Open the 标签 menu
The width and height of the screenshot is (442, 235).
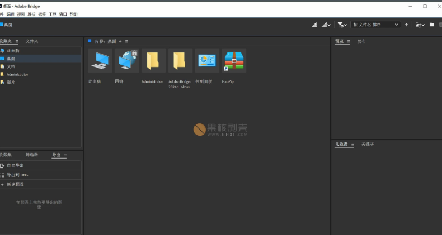click(42, 14)
